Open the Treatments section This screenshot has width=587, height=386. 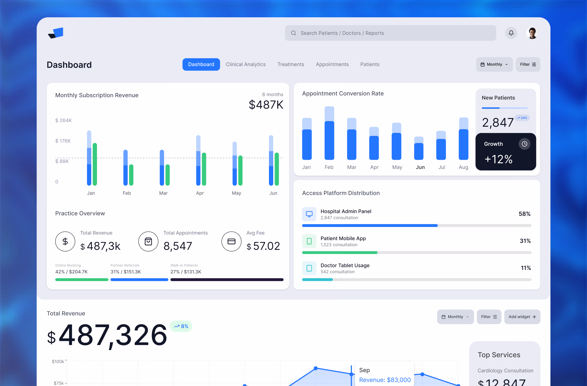[291, 64]
